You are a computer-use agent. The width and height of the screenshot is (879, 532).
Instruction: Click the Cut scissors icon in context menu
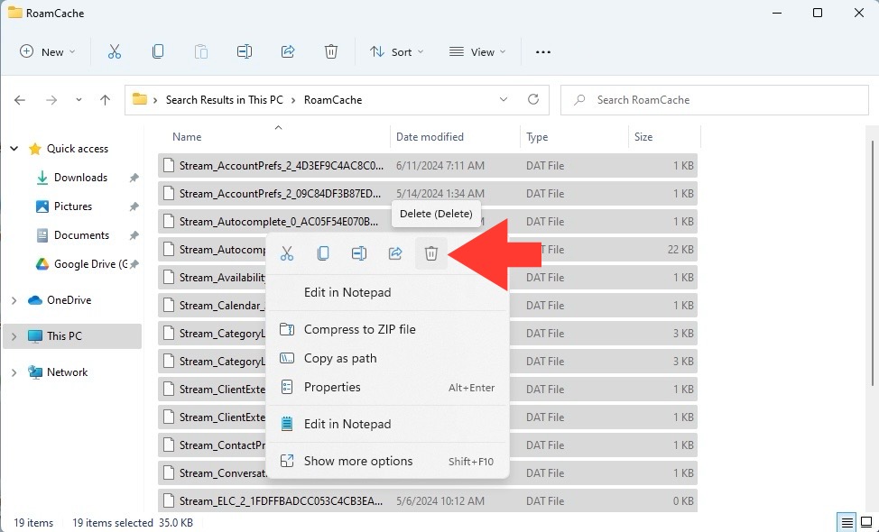287,253
